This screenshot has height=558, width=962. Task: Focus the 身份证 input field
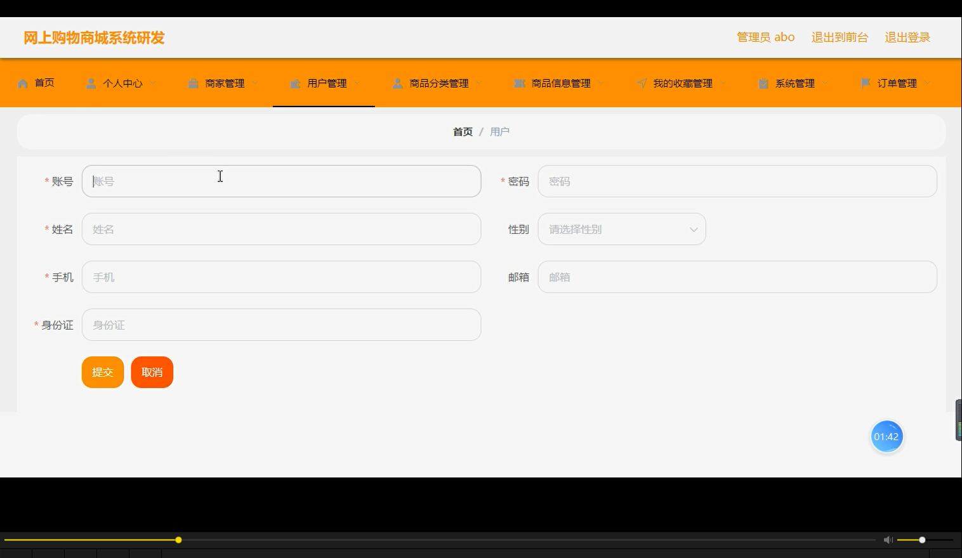[281, 325]
